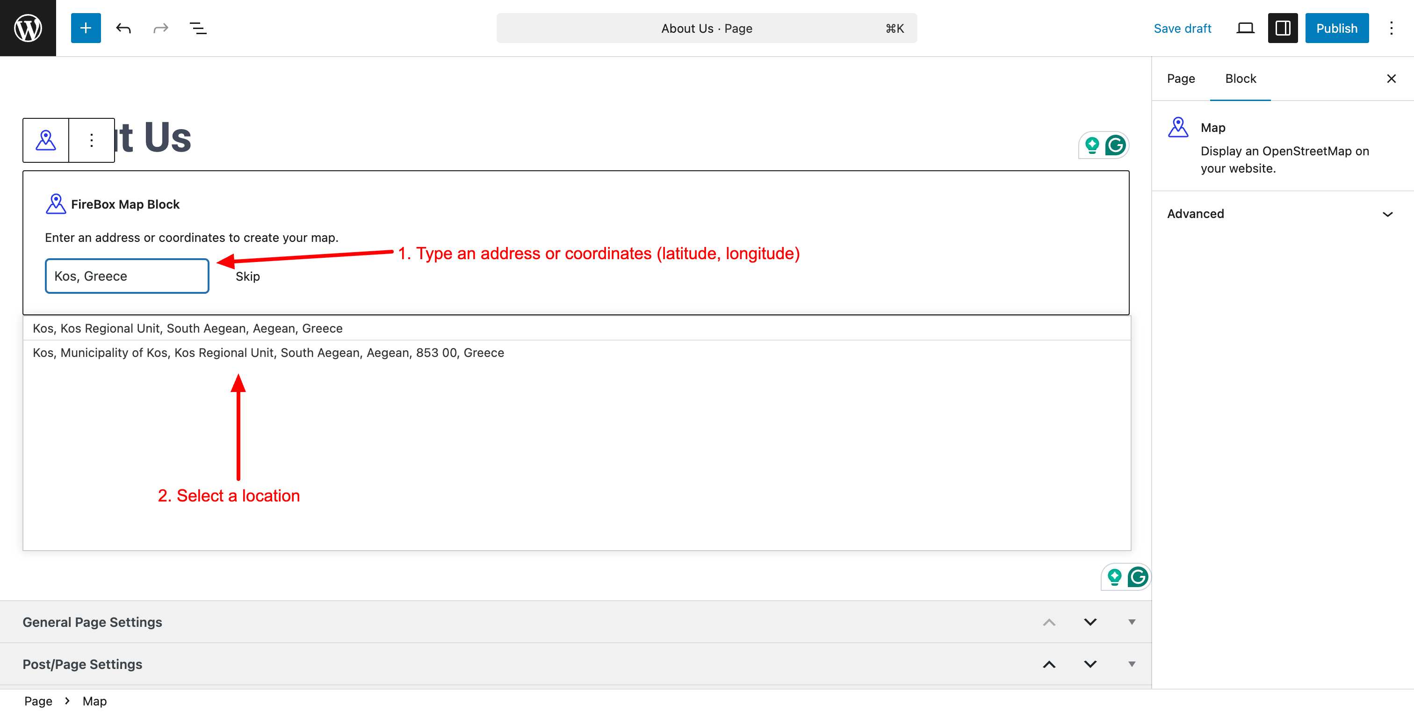This screenshot has width=1414, height=712.
Task: Expand the Advanced panel
Action: [1282, 213]
